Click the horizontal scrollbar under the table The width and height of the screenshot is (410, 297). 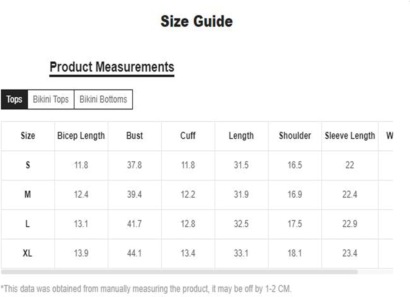coord(179,272)
